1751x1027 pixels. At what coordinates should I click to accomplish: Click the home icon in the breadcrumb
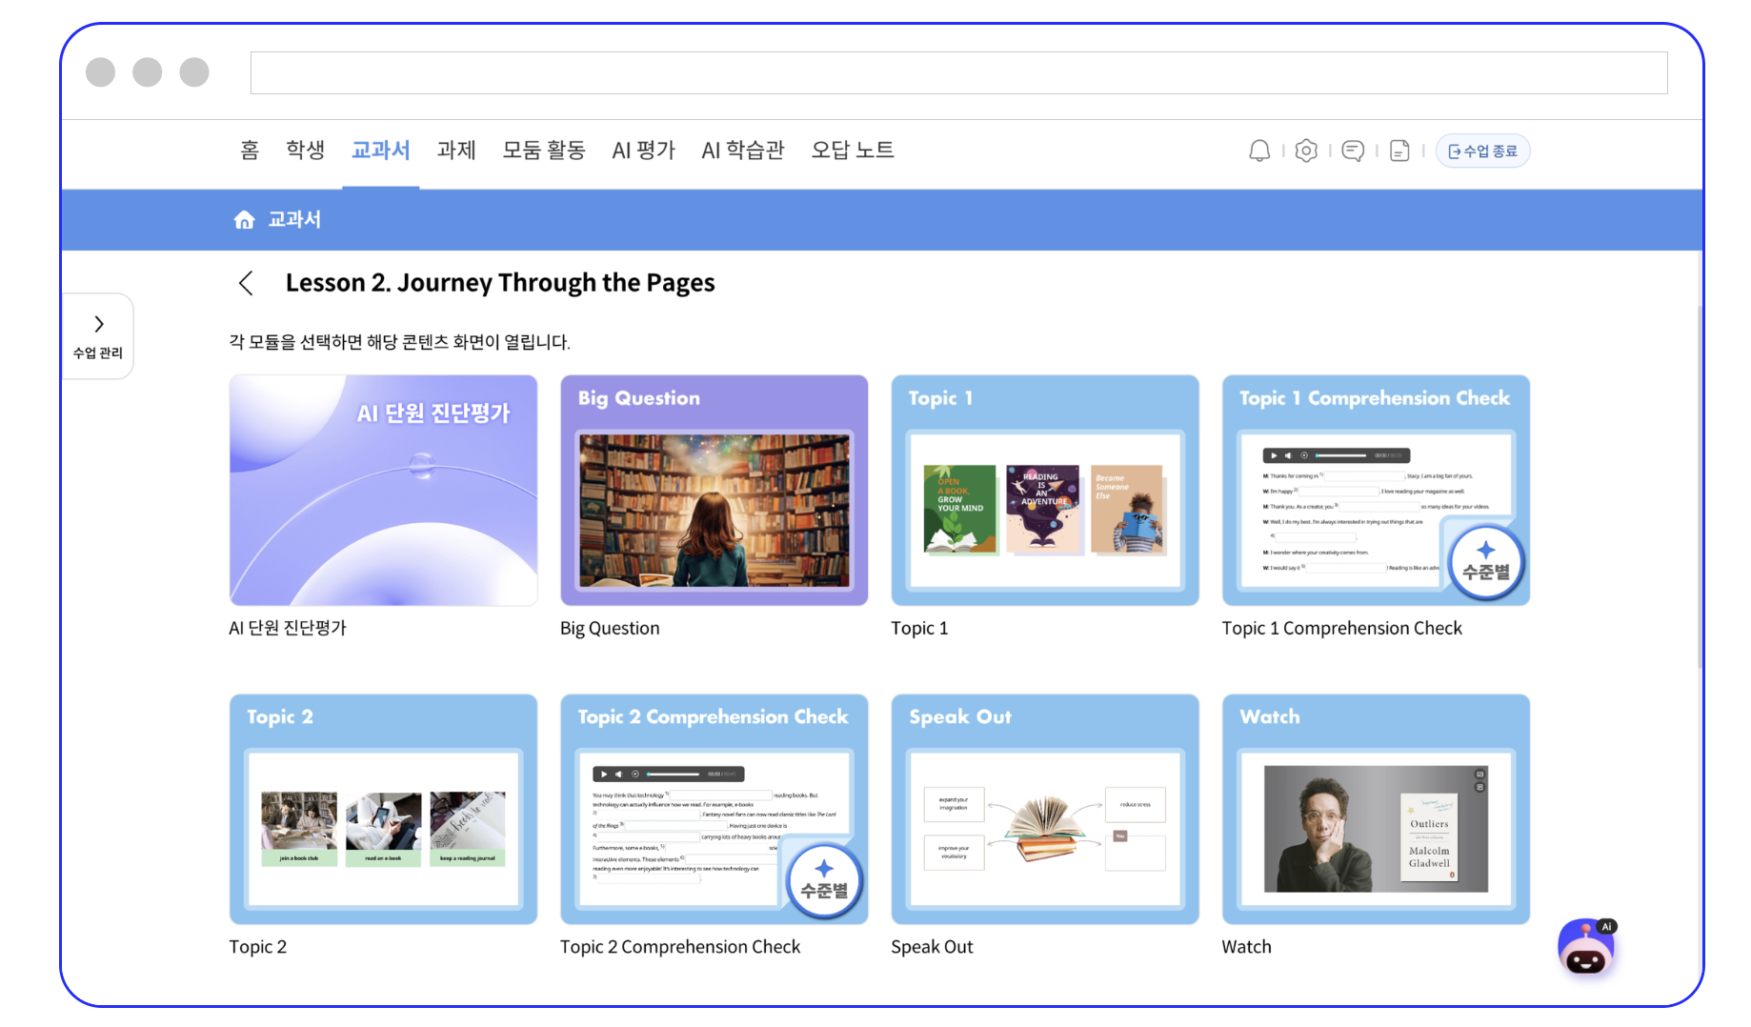[244, 220]
